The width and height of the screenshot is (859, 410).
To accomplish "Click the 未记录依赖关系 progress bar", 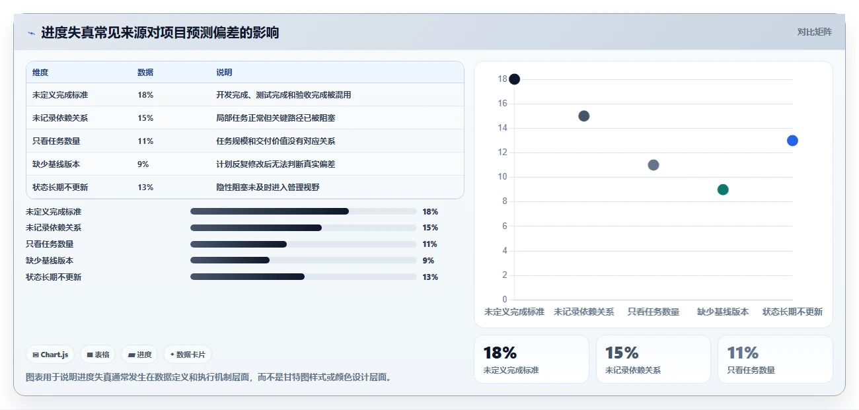I will coord(303,228).
